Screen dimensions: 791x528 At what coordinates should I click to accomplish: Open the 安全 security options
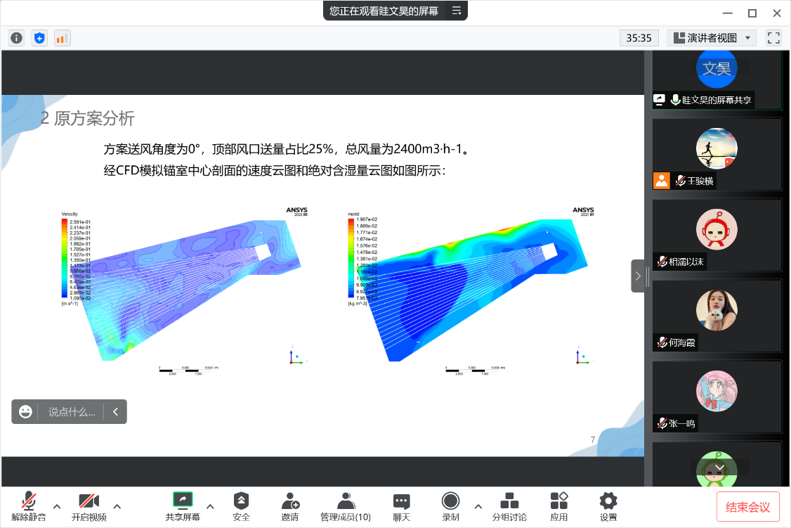(x=241, y=506)
